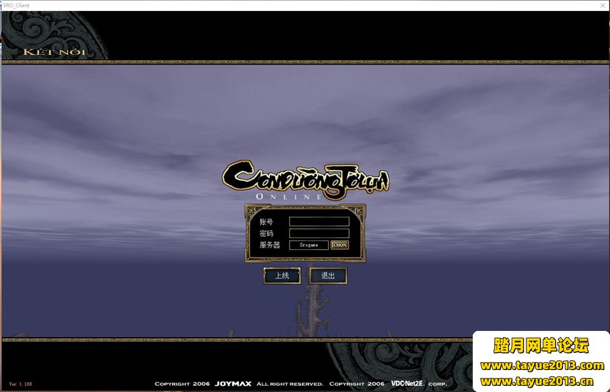This screenshot has width=610, height=392.
Task: Click the SRO_Client window title
Action: pos(16,5)
